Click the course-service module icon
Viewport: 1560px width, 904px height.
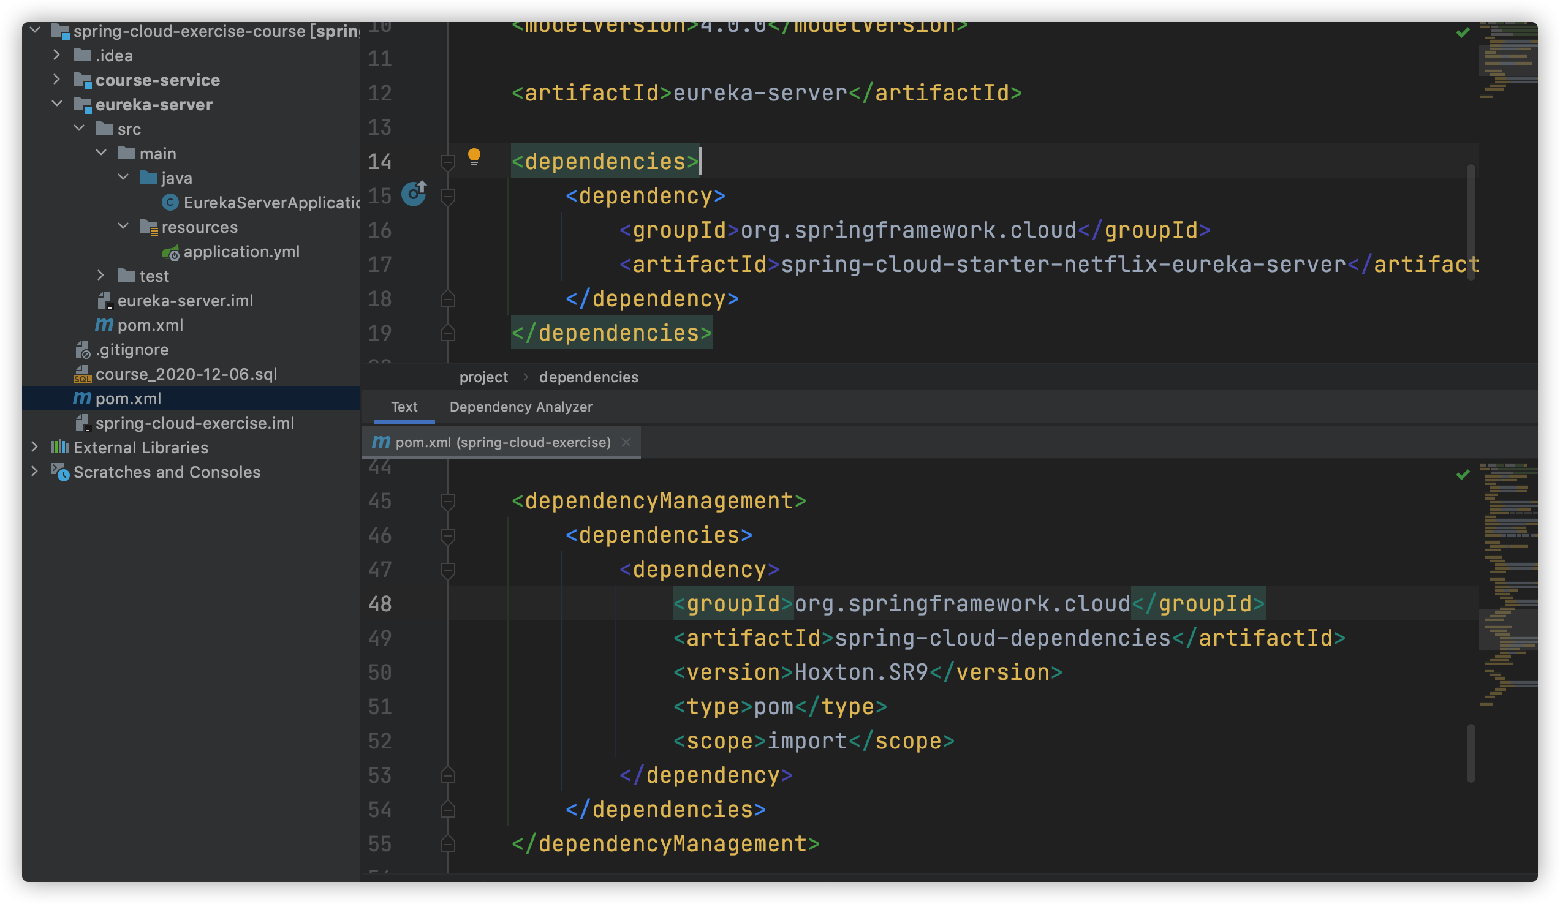[x=82, y=80]
